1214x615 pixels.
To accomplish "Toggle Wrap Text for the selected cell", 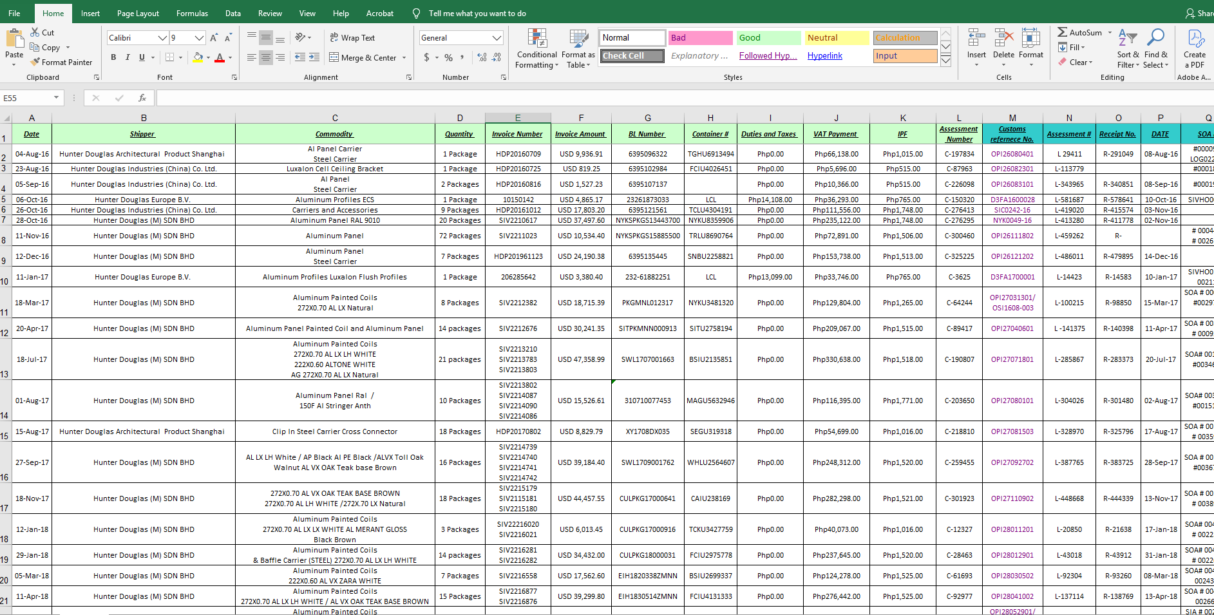I will coord(352,38).
